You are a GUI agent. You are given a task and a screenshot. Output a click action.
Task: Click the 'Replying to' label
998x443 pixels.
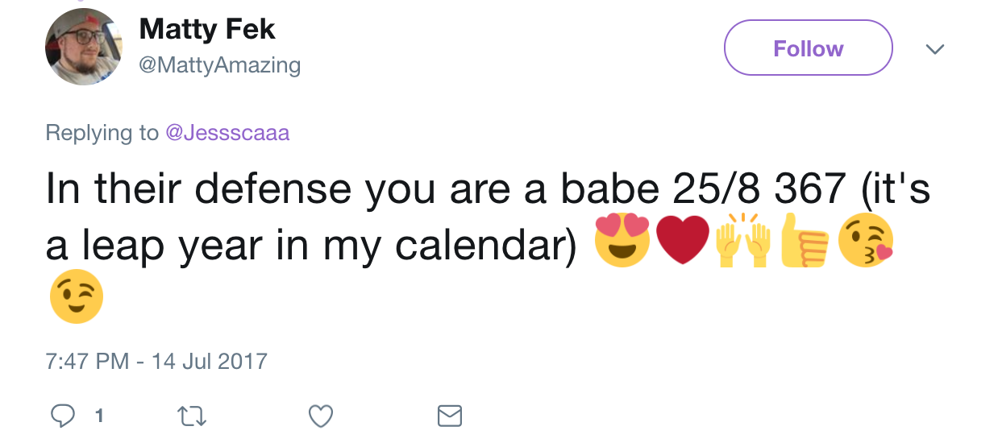click(102, 133)
